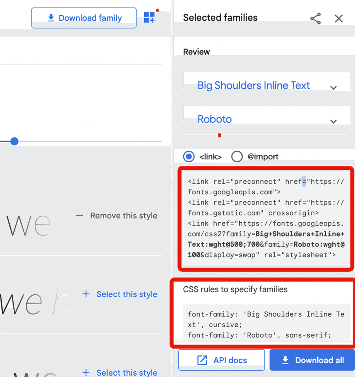Click the Review heading
The height and width of the screenshot is (377, 355).
[196, 52]
